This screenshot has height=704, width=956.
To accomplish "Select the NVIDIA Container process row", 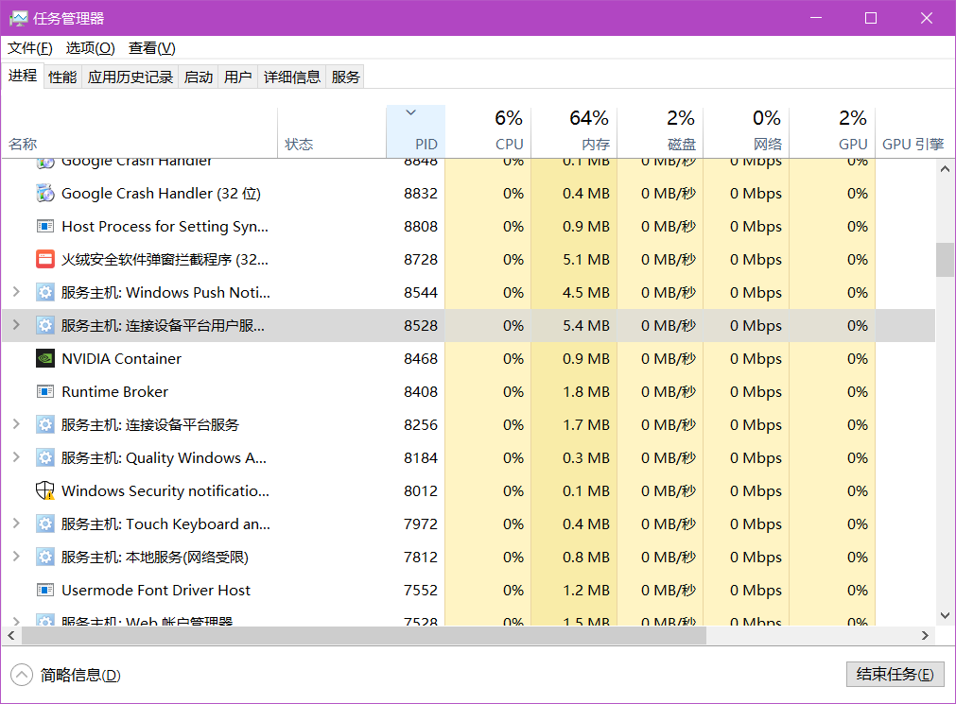I will (x=468, y=358).
